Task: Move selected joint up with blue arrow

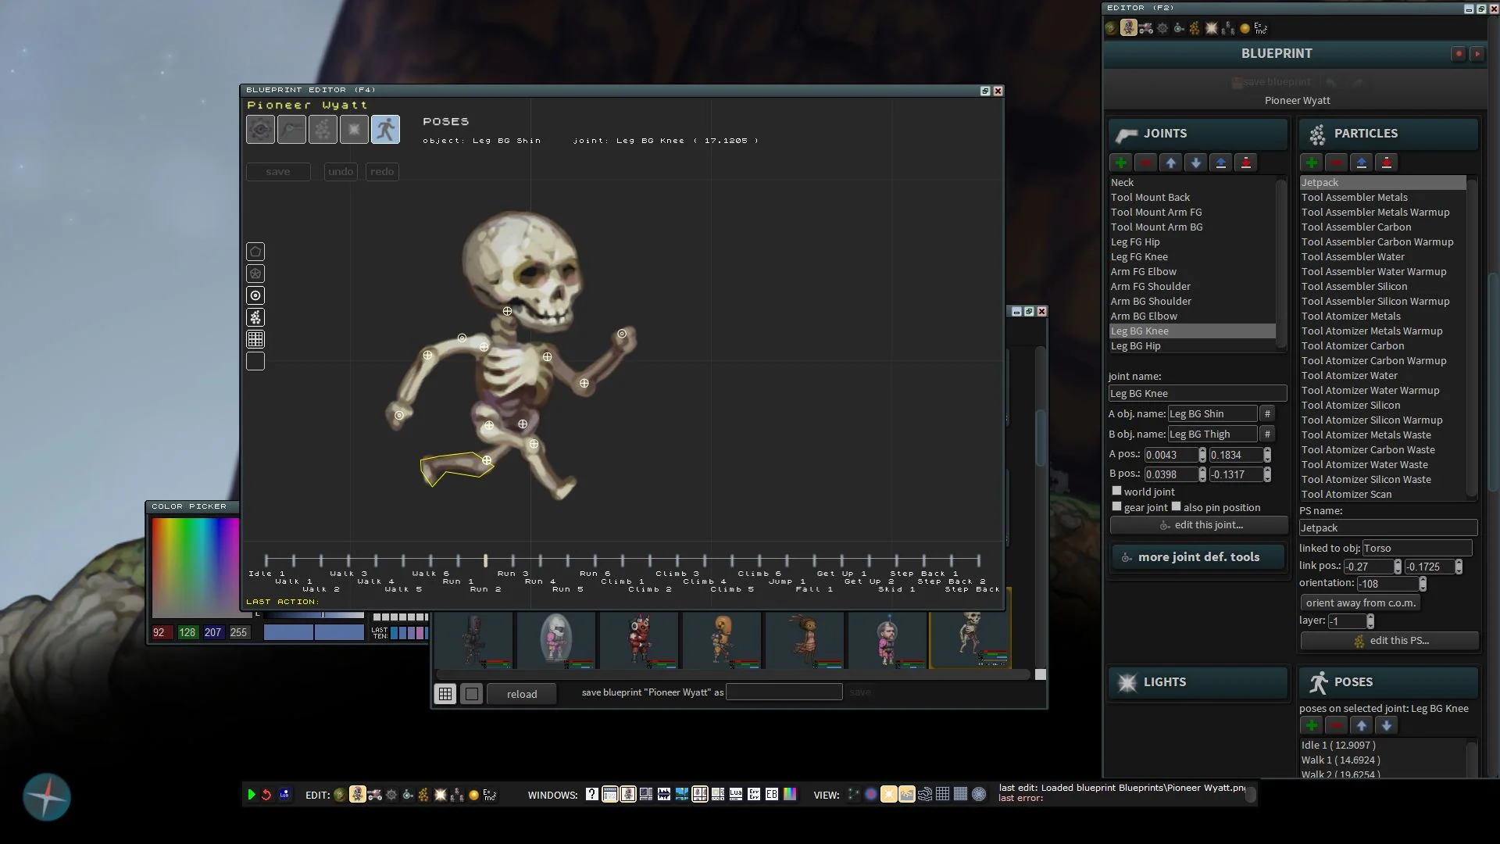Action: (1170, 163)
